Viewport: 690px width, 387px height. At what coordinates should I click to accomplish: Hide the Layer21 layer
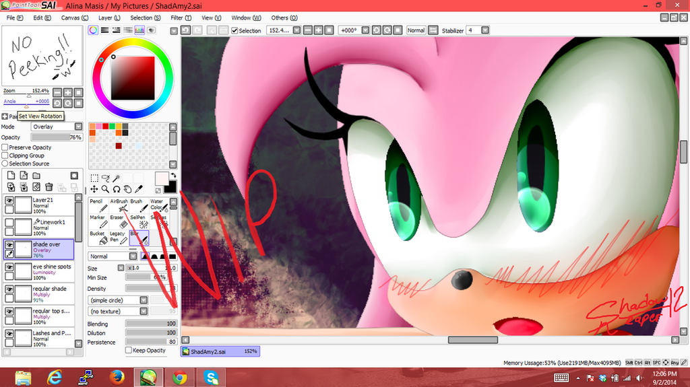pyautogui.click(x=9, y=201)
